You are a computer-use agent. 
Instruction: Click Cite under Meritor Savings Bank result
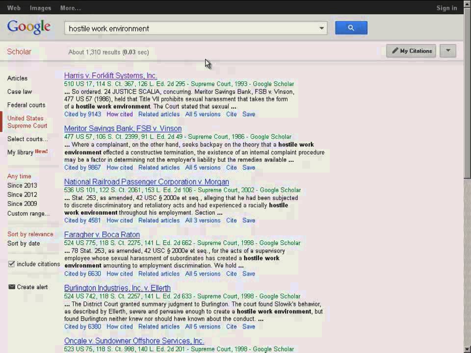tap(231, 168)
